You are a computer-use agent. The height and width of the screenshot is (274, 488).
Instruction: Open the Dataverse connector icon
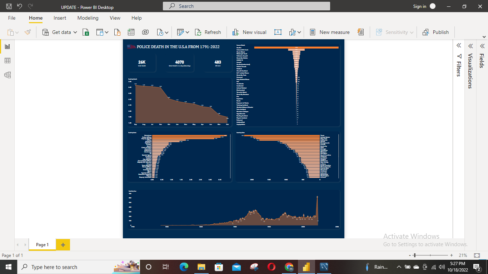click(145, 32)
